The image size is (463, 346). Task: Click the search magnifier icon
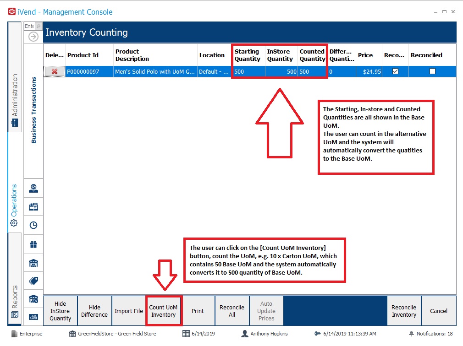[x=39, y=26]
